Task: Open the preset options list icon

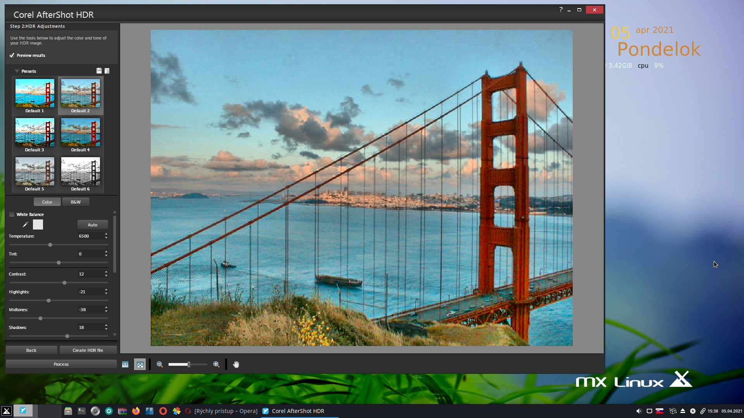Action: tap(107, 71)
